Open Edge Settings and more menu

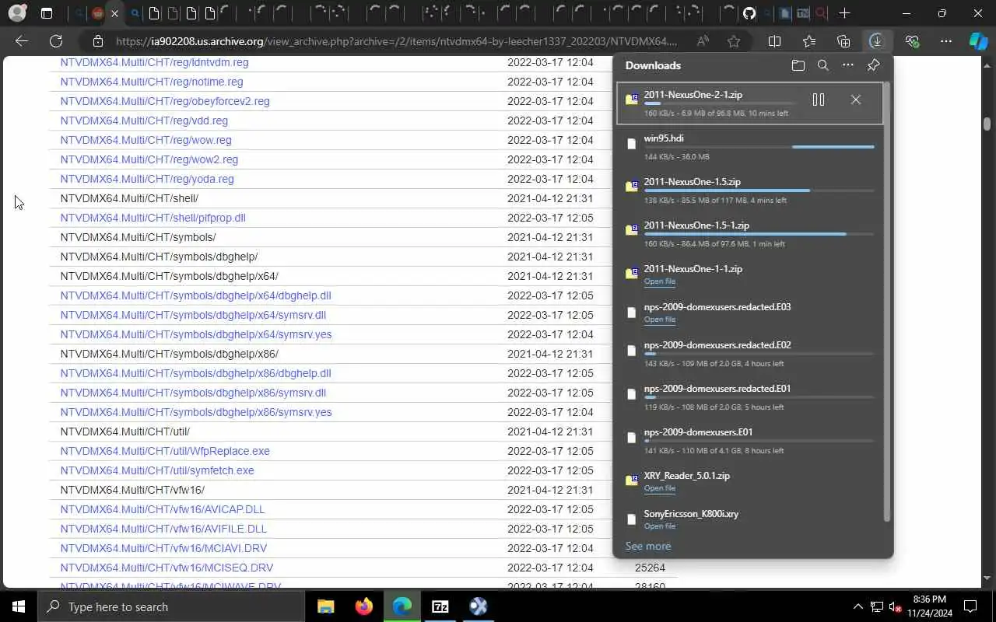[x=945, y=41]
